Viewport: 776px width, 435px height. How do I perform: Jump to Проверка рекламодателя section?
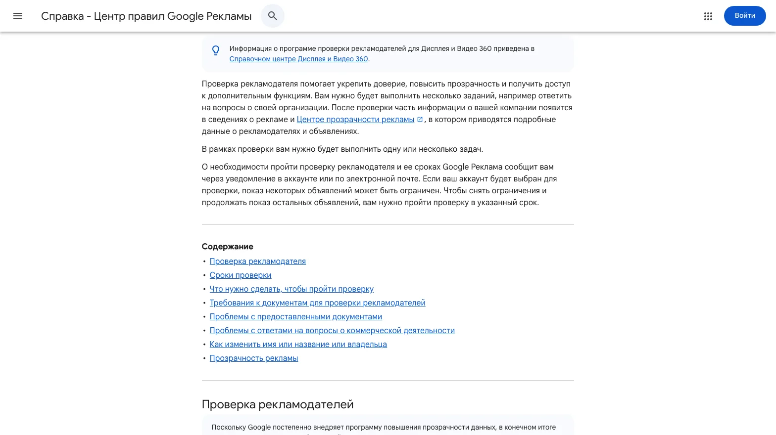[258, 261]
